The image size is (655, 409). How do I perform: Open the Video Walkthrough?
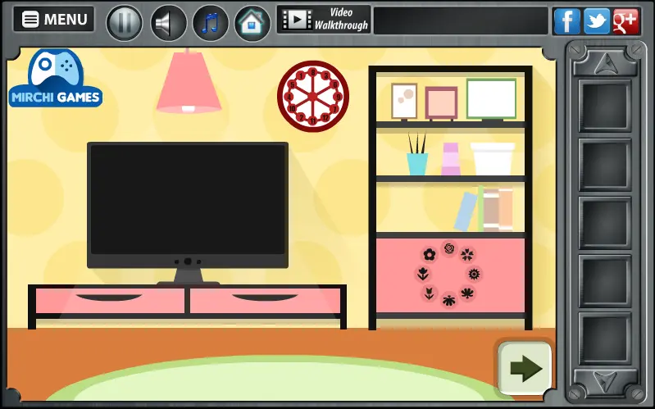pos(324,19)
